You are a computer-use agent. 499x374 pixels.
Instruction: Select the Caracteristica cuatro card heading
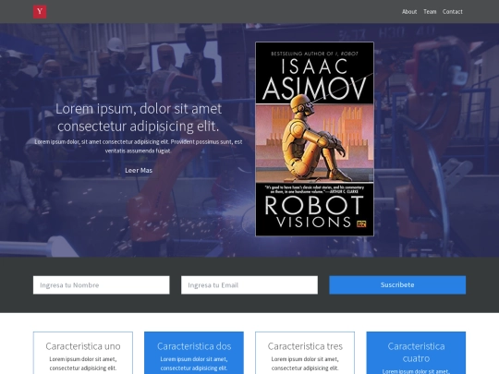pyautogui.click(x=416, y=352)
